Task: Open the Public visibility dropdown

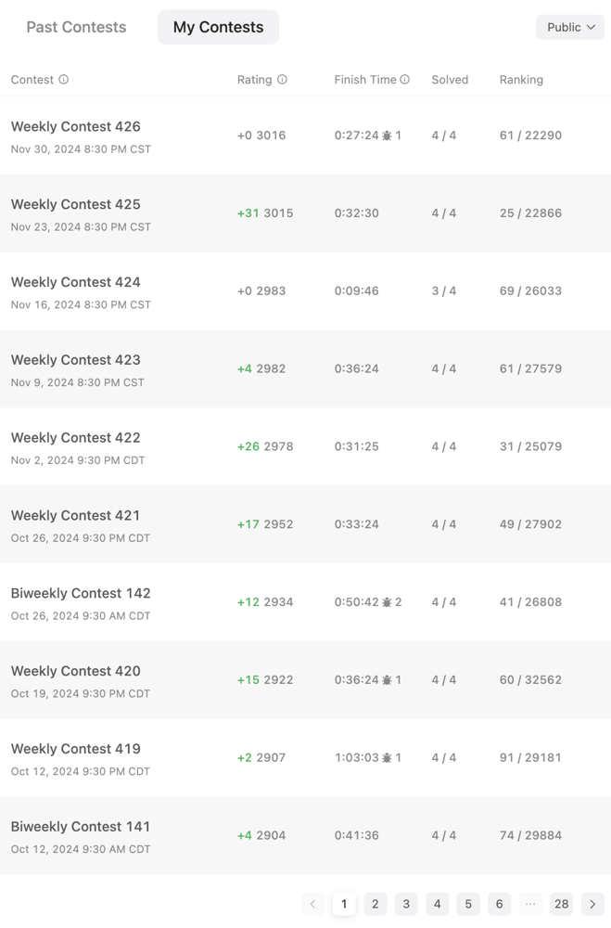Action: 570,27
